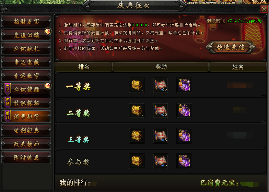Go to the 血饮锦鲤 tab
269x192 pixels.
click(26, 89)
